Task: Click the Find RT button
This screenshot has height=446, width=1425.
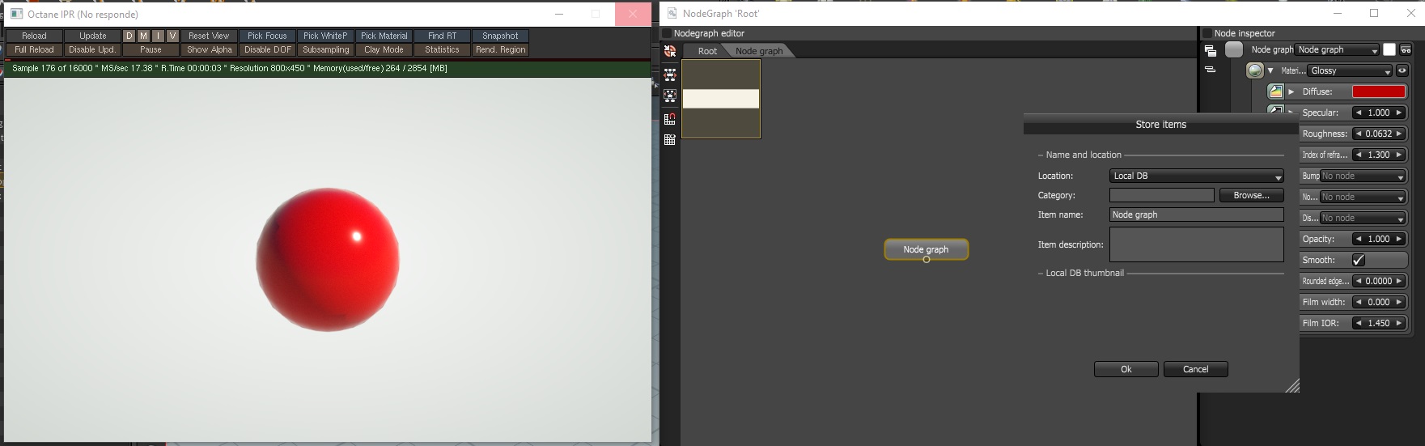Action: [x=442, y=36]
